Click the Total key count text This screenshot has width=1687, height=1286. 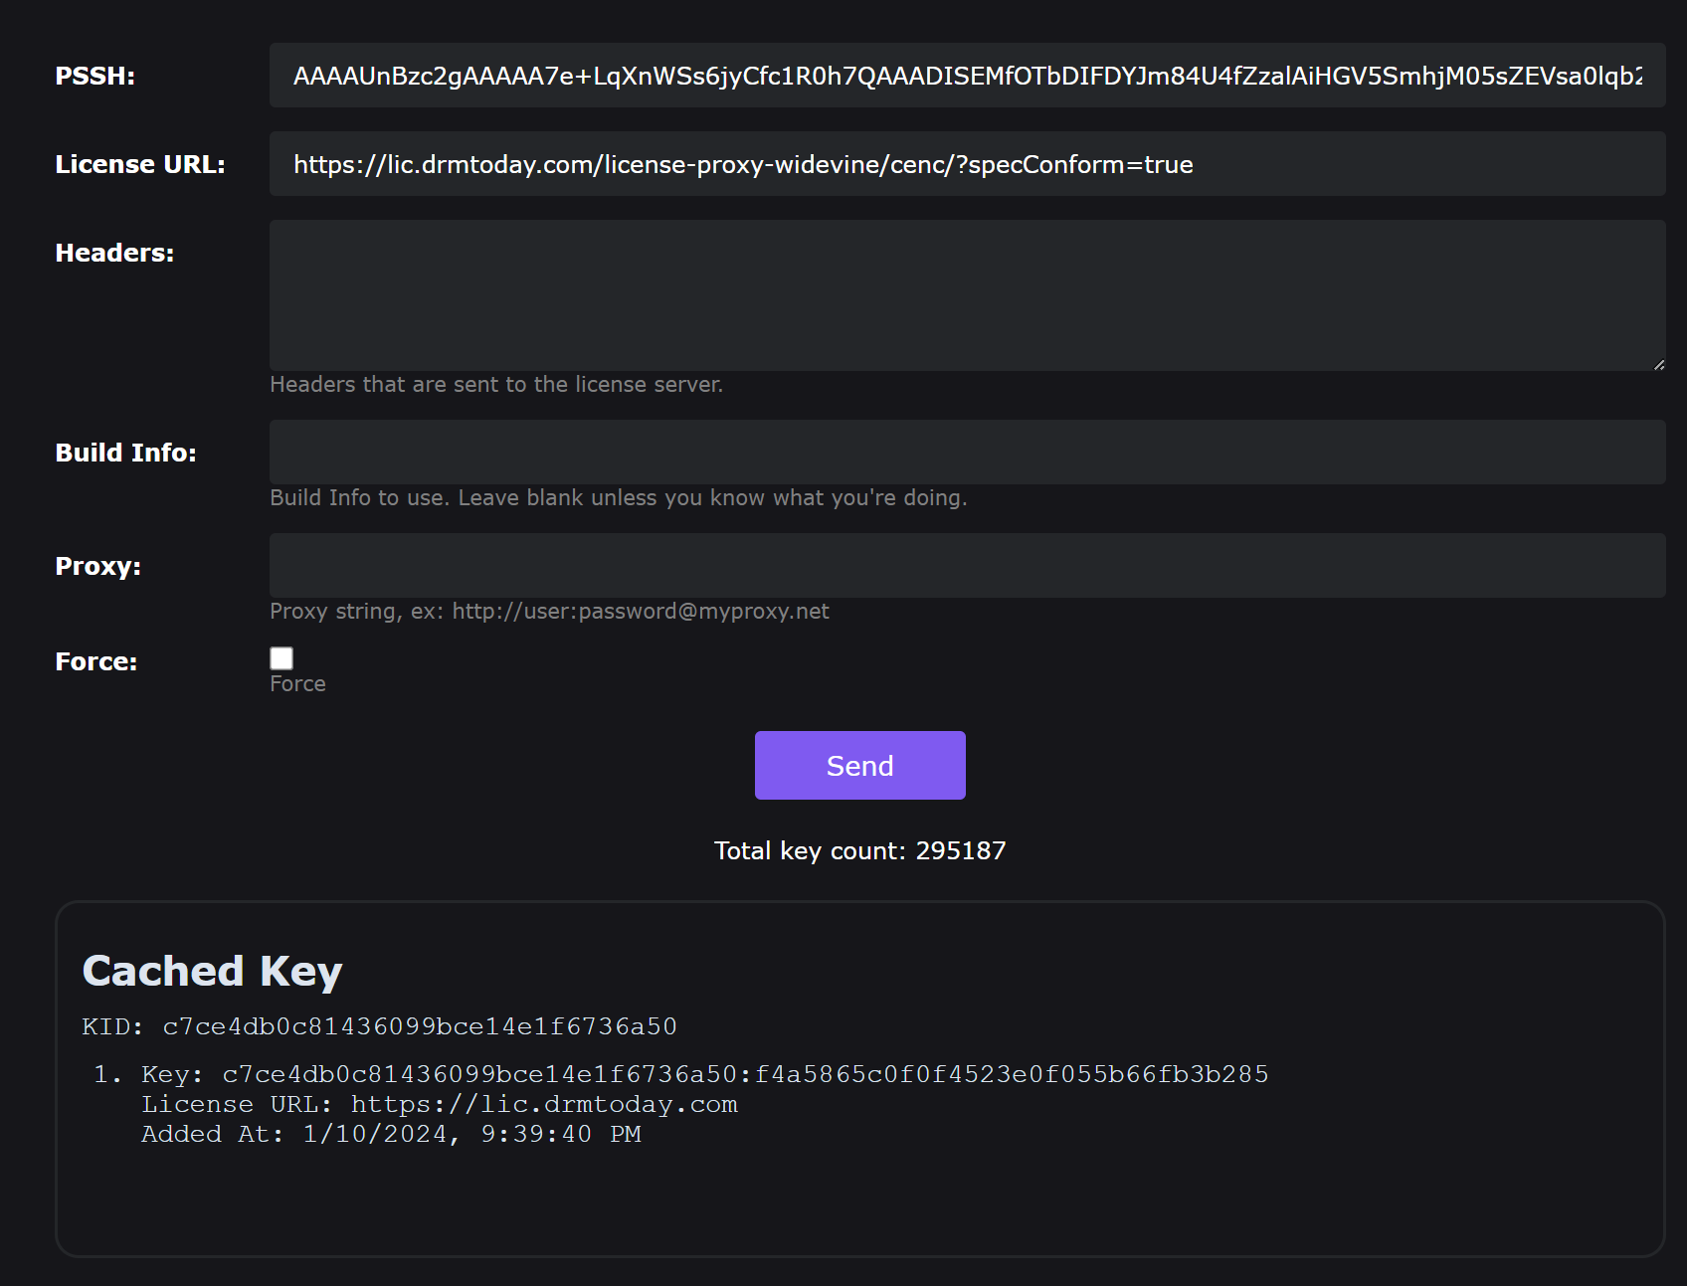pos(859,851)
